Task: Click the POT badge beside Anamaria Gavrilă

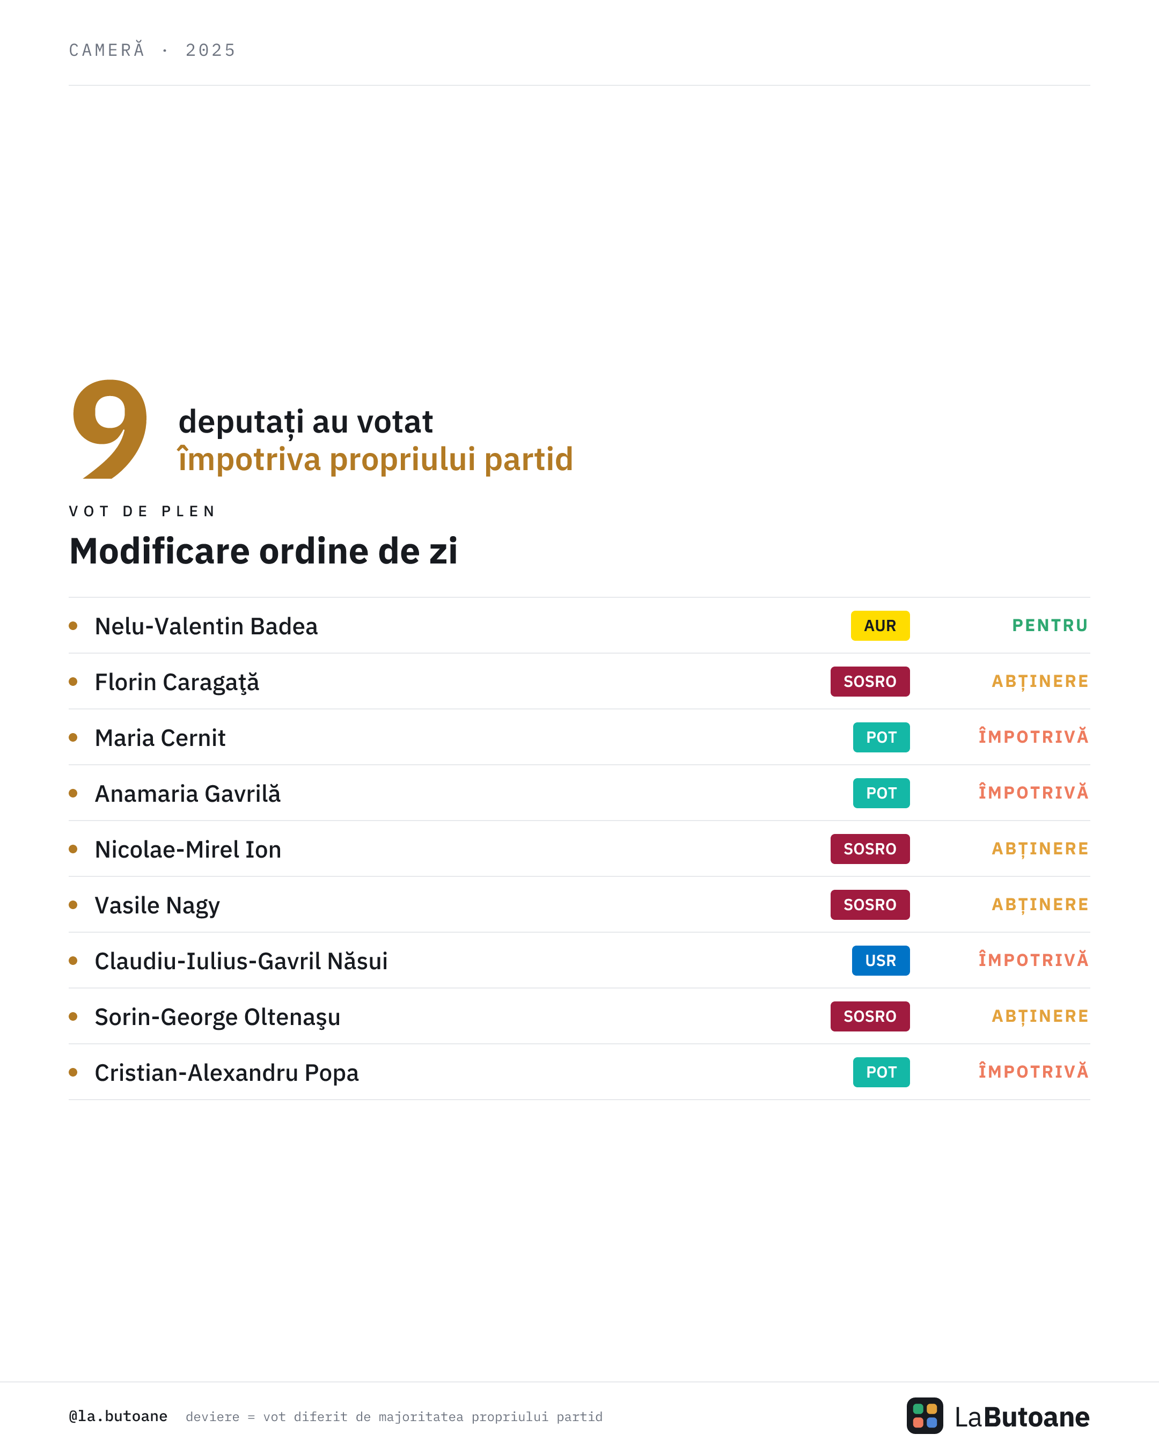Action: point(882,793)
